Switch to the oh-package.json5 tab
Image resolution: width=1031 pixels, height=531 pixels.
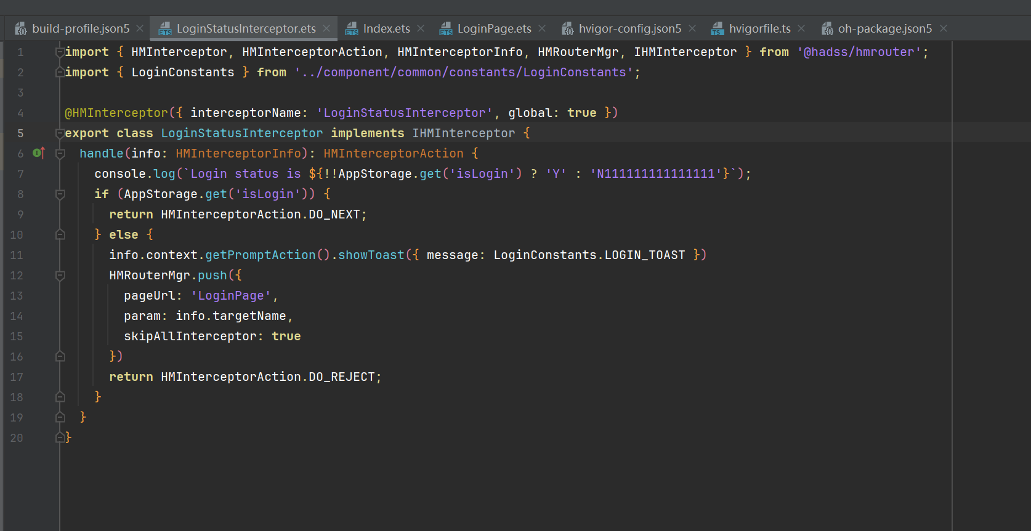pyautogui.click(x=884, y=28)
